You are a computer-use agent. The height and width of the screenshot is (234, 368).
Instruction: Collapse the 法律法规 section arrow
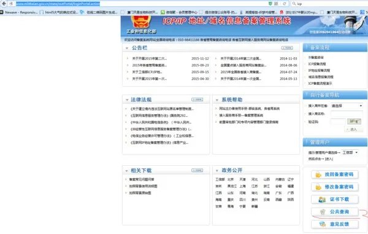127,100
